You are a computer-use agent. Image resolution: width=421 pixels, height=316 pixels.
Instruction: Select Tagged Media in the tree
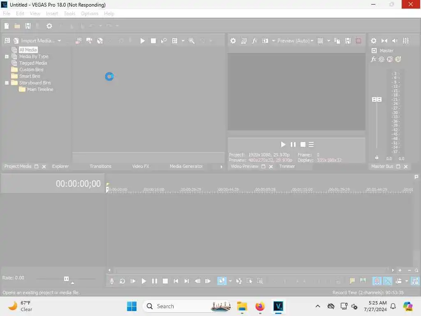click(x=33, y=63)
